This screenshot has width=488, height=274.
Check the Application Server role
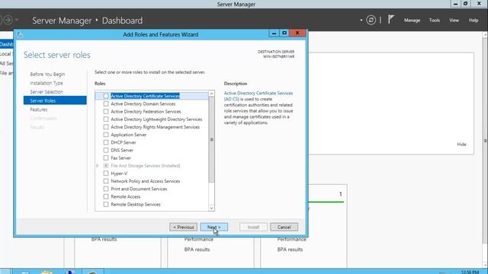[x=106, y=135]
